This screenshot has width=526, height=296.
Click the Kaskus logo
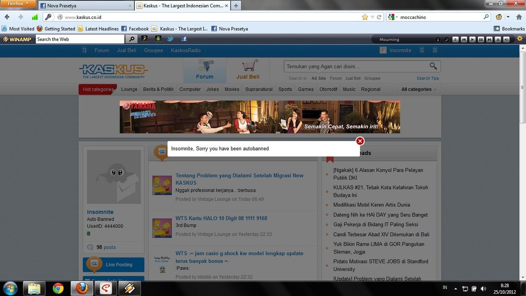(113, 71)
